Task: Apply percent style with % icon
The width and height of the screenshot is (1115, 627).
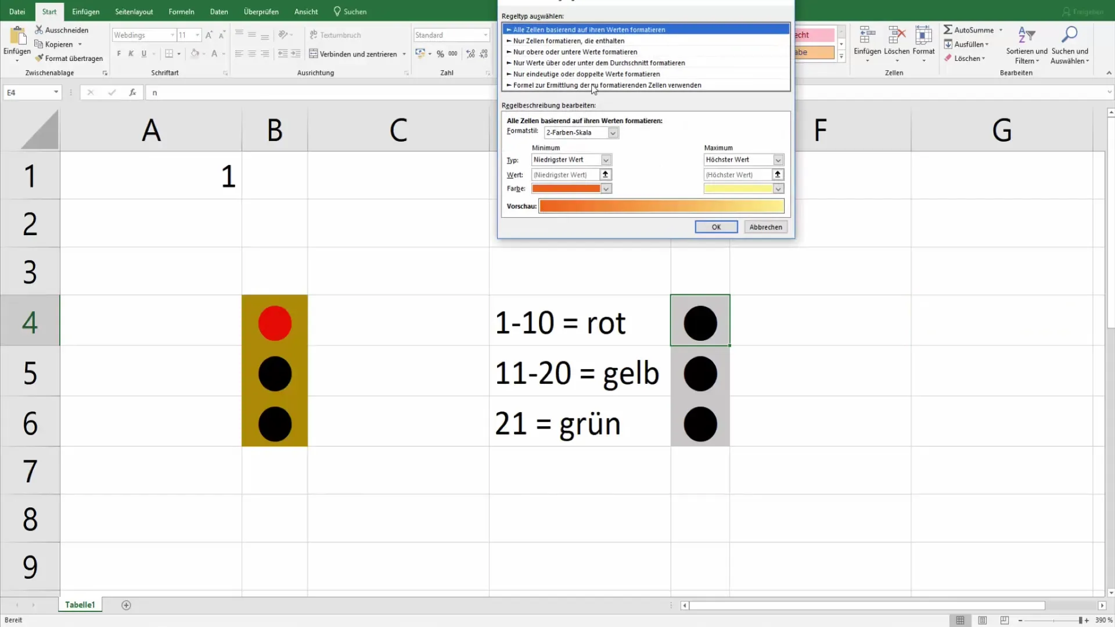Action: pyautogui.click(x=440, y=53)
